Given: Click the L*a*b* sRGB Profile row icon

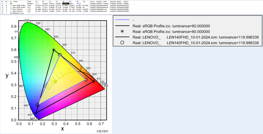Looking at the screenshot, I should [11, 6].
